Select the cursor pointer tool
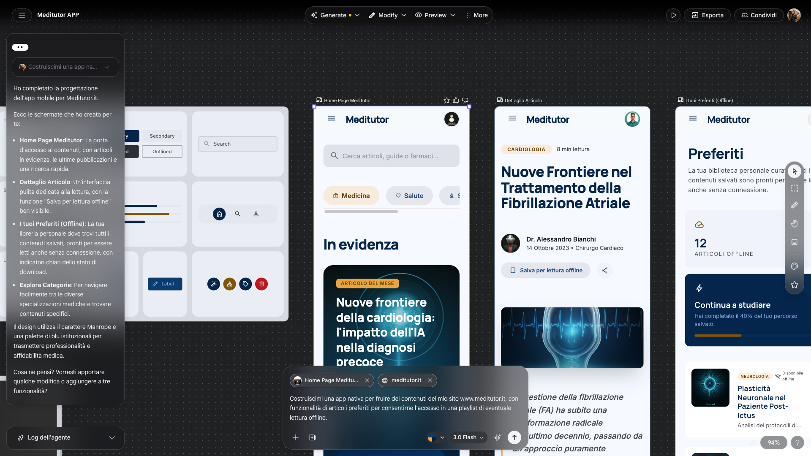Viewport: 811px width, 456px height. [x=795, y=171]
